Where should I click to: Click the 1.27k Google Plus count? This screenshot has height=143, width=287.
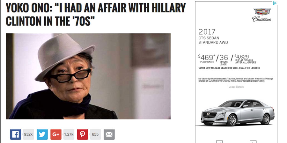point(69,134)
